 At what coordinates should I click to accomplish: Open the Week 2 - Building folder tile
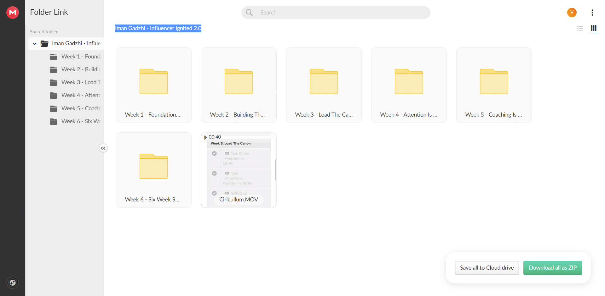click(x=239, y=85)
